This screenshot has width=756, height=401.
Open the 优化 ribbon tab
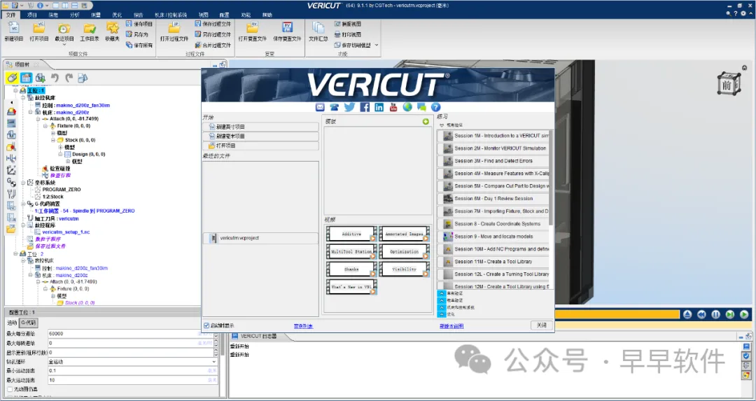pos(117,15)
